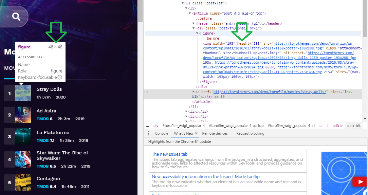The image size is (368, 195).
Task: Switch to the Console drawer tab
Action: tap(162, 133)
